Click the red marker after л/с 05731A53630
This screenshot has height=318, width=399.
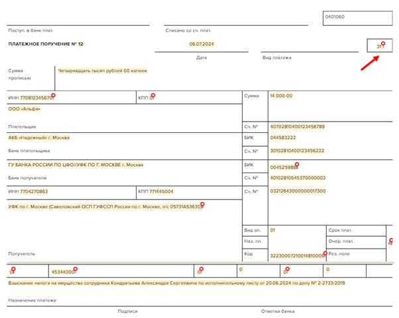pos(203,205)
